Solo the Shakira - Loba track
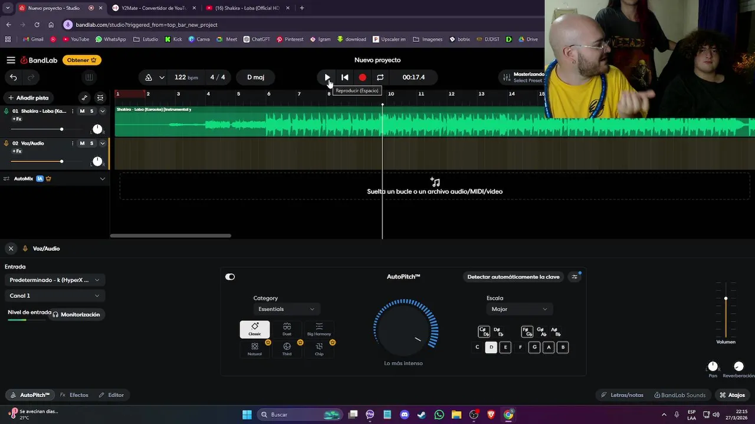 point(91,111)
